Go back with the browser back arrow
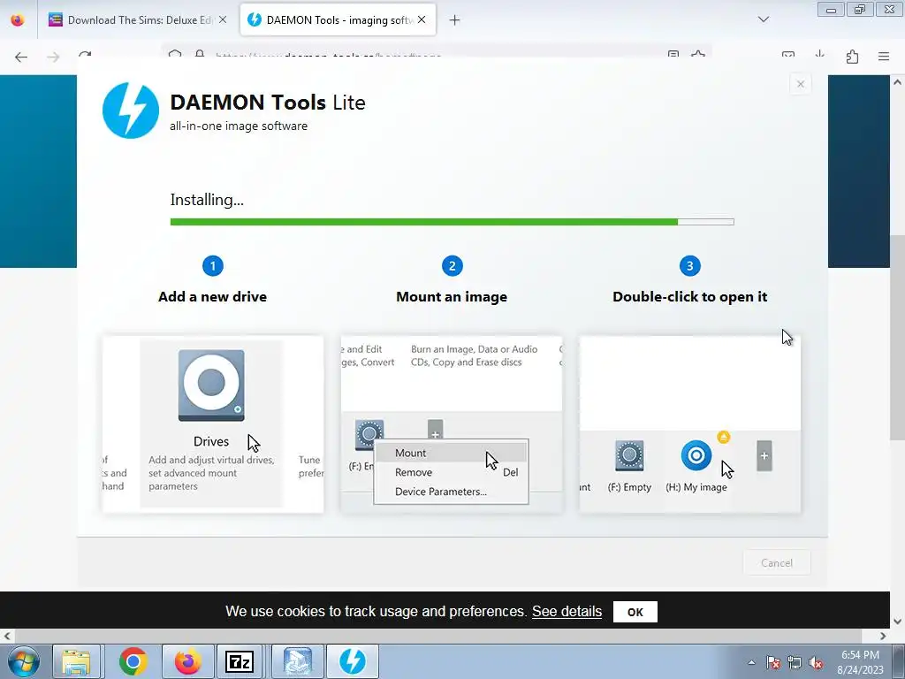Viewport: 905px width, 679px height. (x=21, y=57)
